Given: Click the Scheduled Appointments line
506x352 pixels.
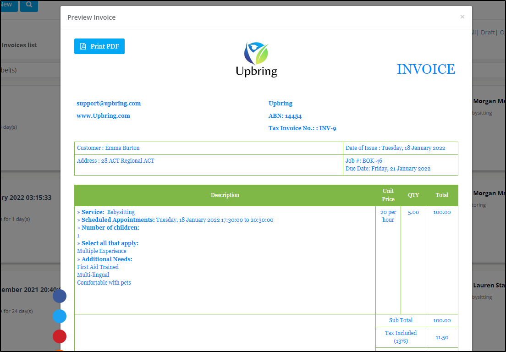Looking at the screenshot, I should coord(175,220).
